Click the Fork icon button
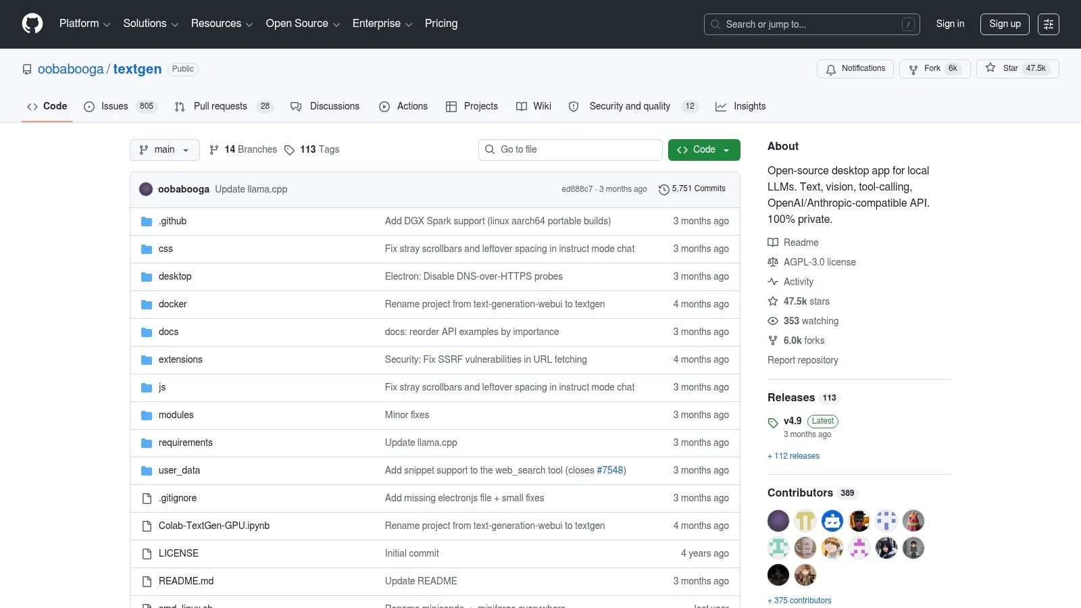The image size is (1081, 608). (913, 69)
